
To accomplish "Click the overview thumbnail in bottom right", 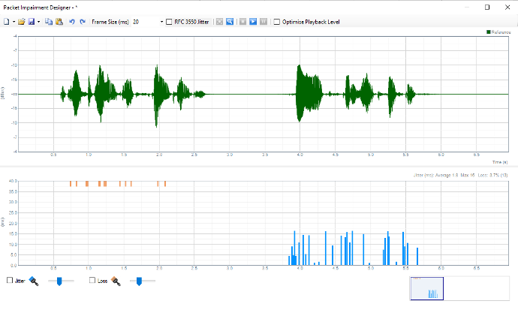I will 426,288.
